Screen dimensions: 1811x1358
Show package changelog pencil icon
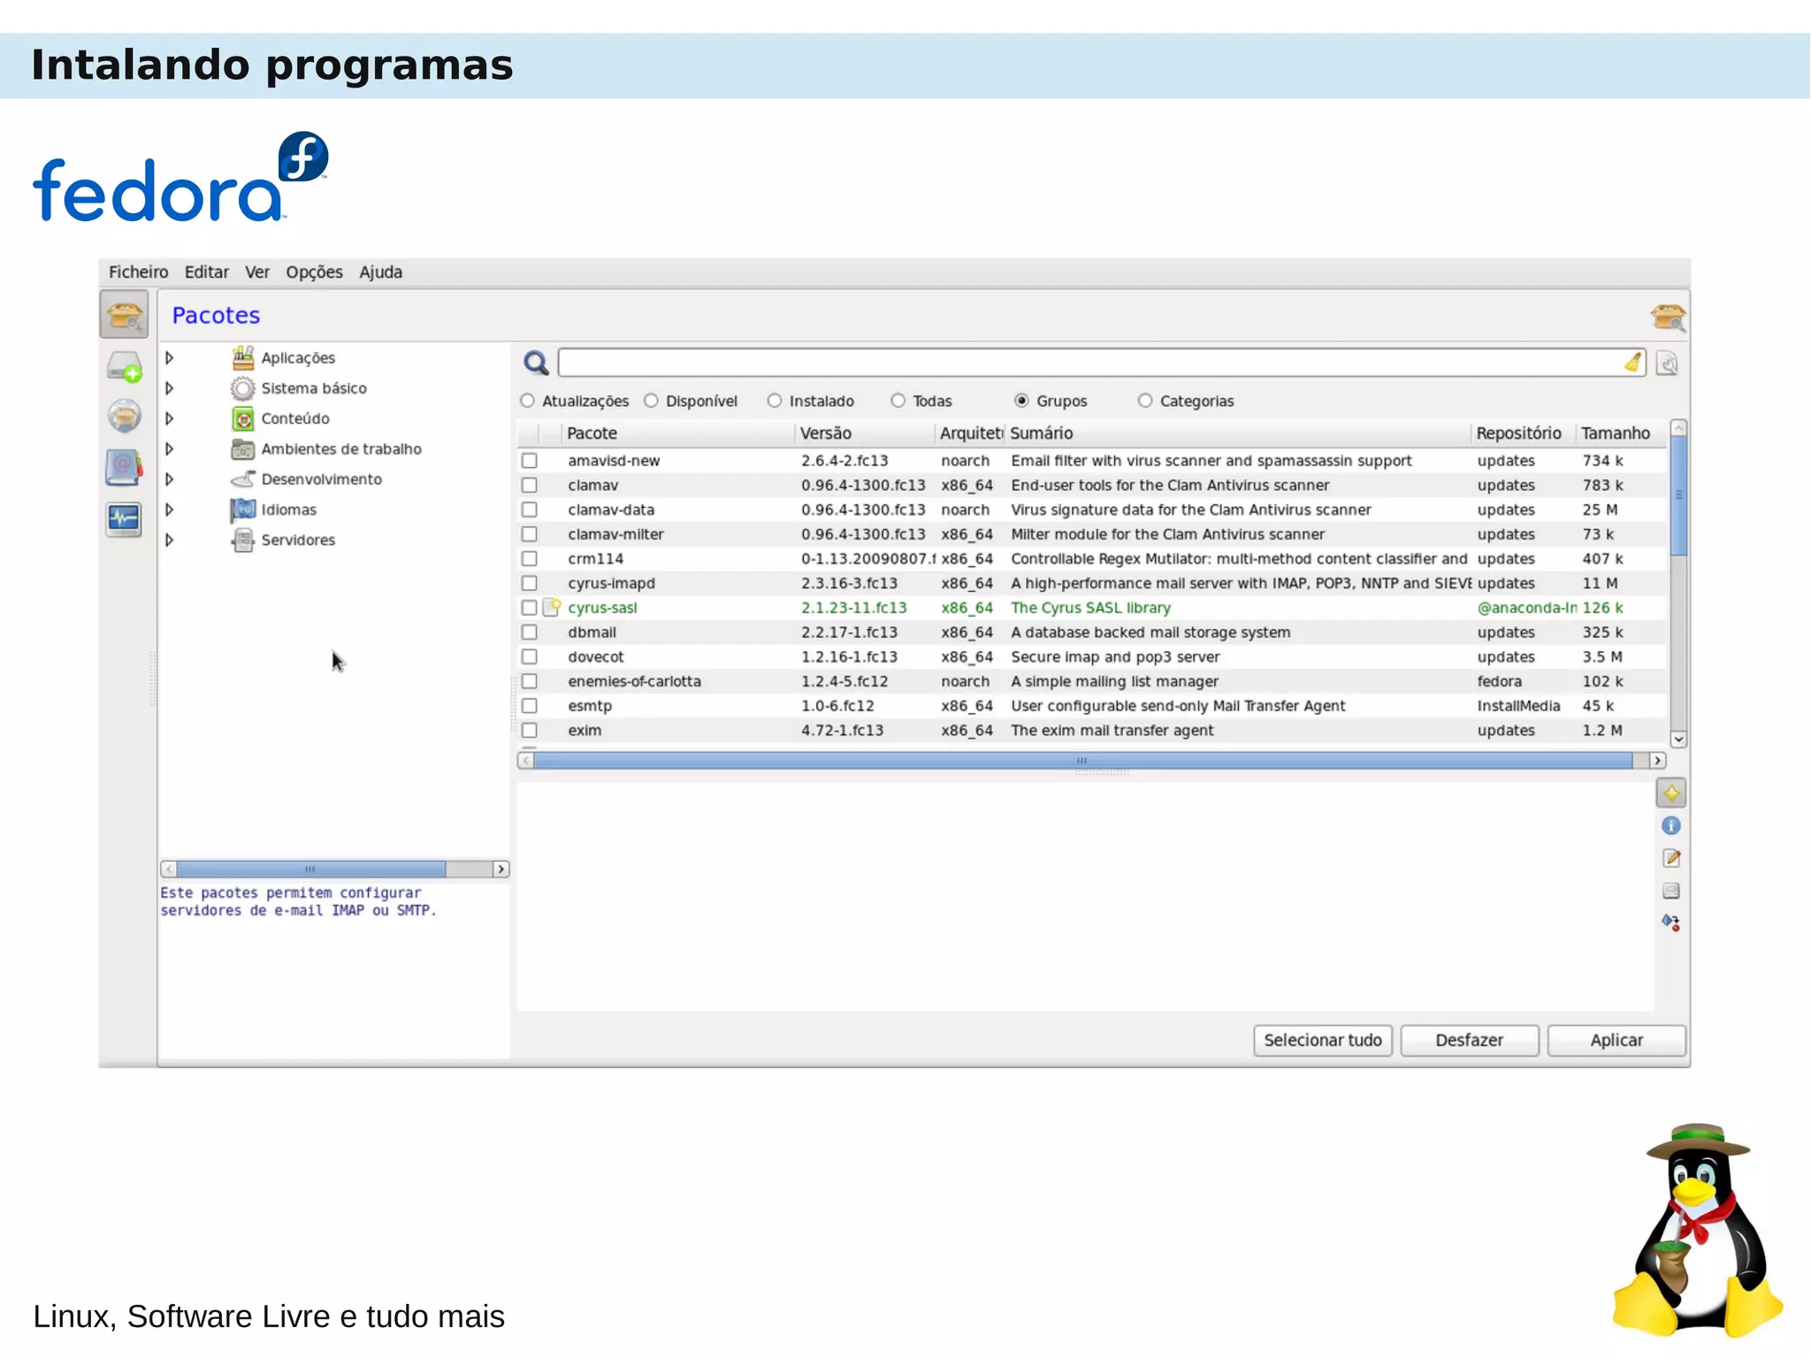(1670, 858)
